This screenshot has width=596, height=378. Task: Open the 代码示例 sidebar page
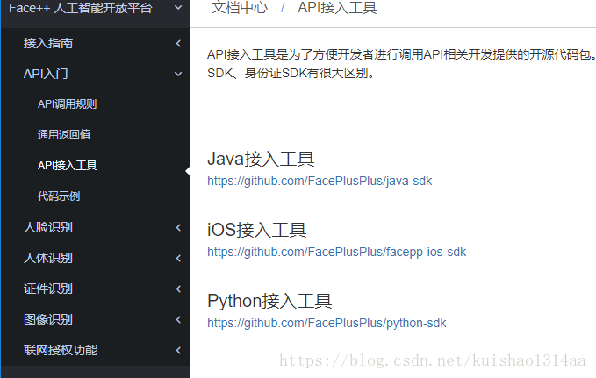pos(59,196)
